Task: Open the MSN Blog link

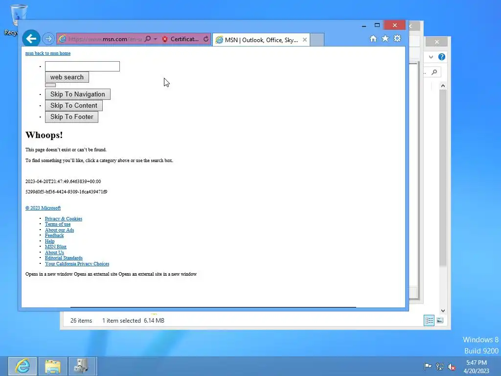Action: 56,247
